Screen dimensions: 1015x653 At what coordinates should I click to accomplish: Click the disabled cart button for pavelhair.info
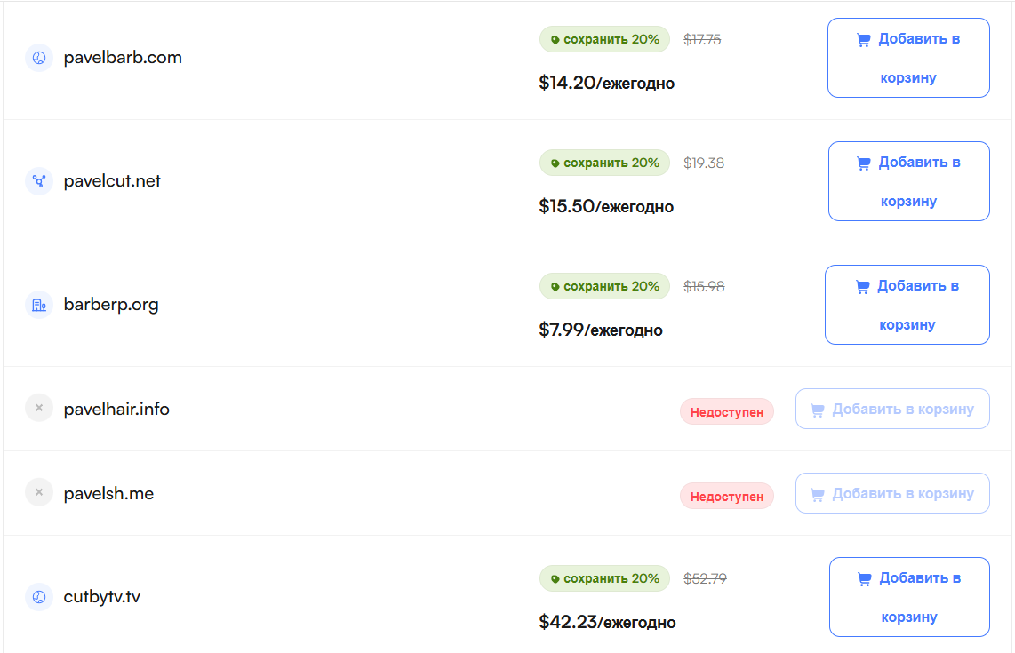[x=892, y=409]
